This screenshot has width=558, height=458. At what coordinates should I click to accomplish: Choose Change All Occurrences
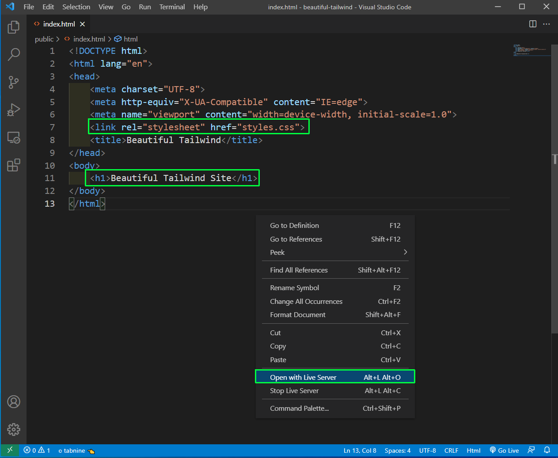[x=335, y=301]
